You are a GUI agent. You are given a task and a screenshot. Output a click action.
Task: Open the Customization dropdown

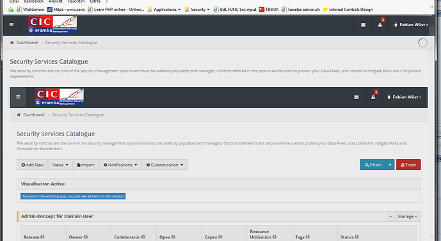164,165
